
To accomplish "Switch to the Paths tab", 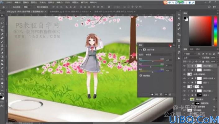I will tap(198, 49).
